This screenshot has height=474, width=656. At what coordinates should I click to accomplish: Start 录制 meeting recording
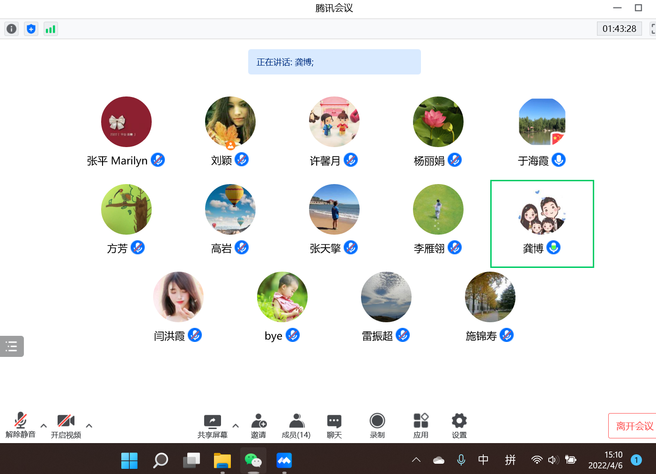click(377, 425)
